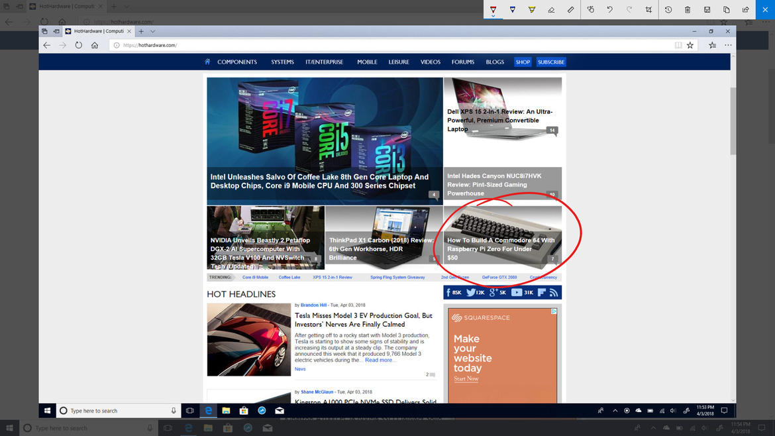Expand tab previews chevron in front Edge window

(x=153, y=31)
